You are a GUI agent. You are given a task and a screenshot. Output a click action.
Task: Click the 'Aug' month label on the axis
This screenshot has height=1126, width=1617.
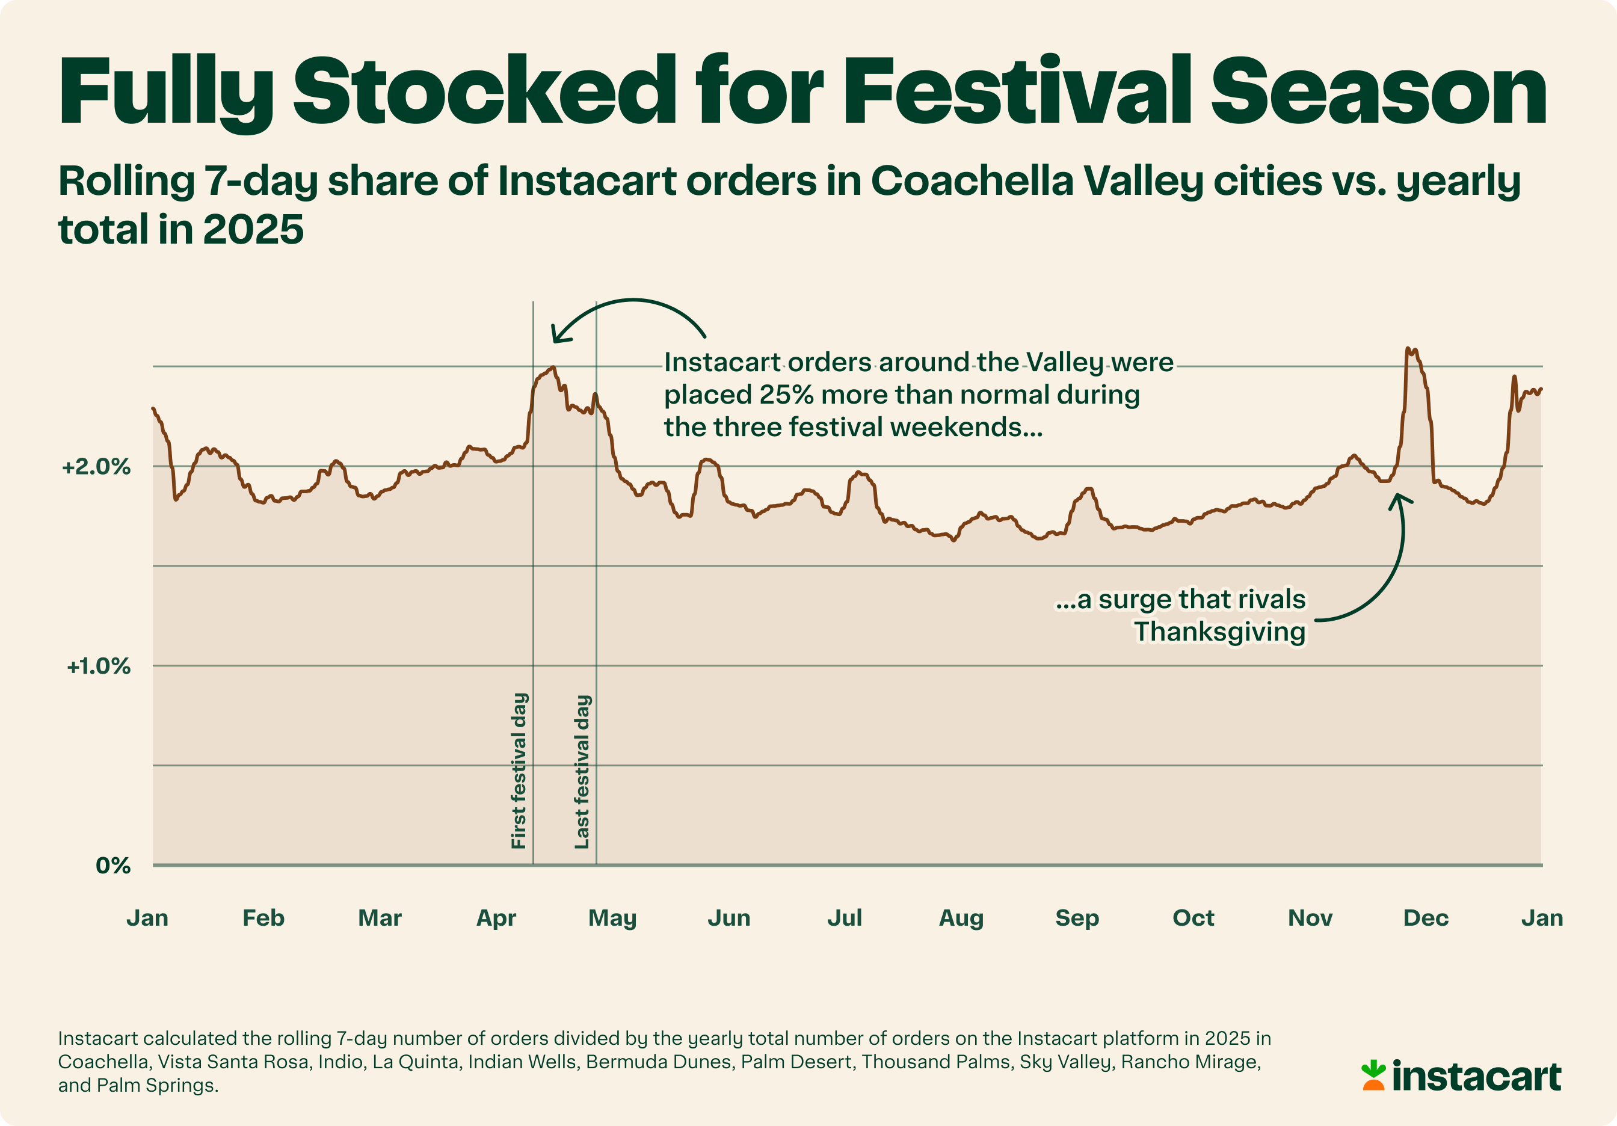coord(961,918)
